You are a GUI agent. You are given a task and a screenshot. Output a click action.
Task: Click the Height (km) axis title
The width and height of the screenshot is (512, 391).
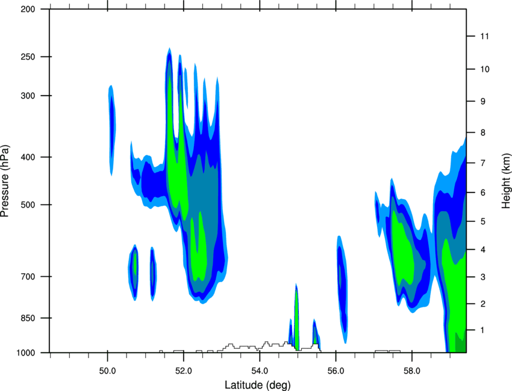pyautogui.click(x=506, y=181)
